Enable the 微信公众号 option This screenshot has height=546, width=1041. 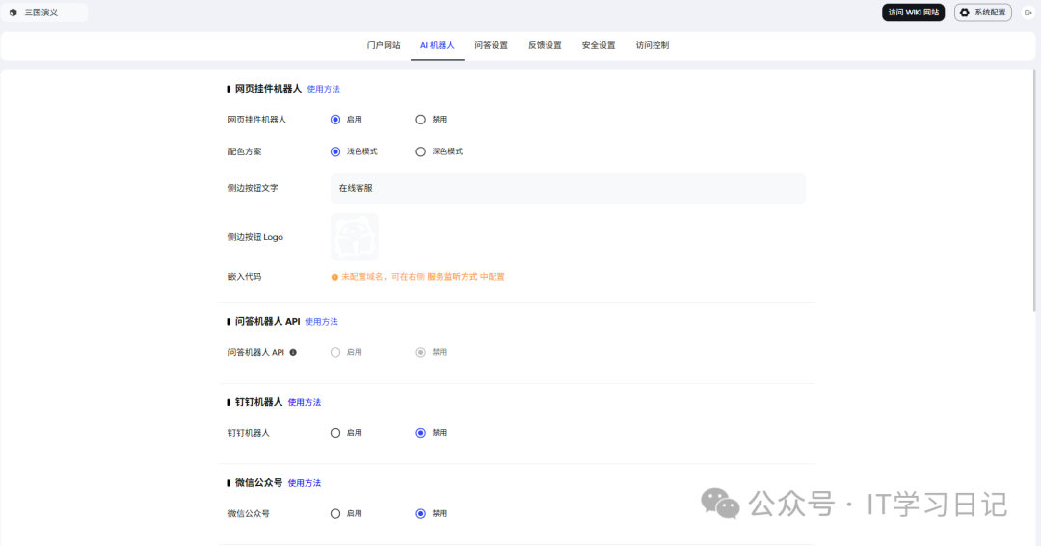[335, 513]
